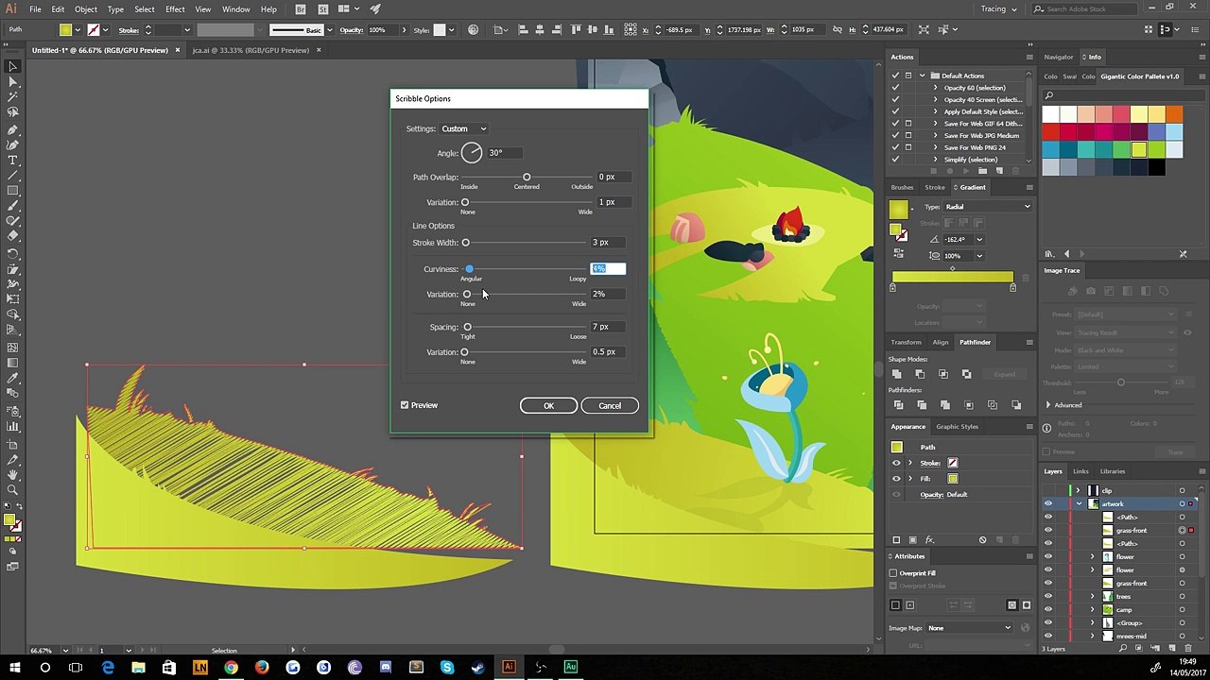1210x680 pixels.
Task: Collapse the artwork layer
Action: tap(1079, 503)
